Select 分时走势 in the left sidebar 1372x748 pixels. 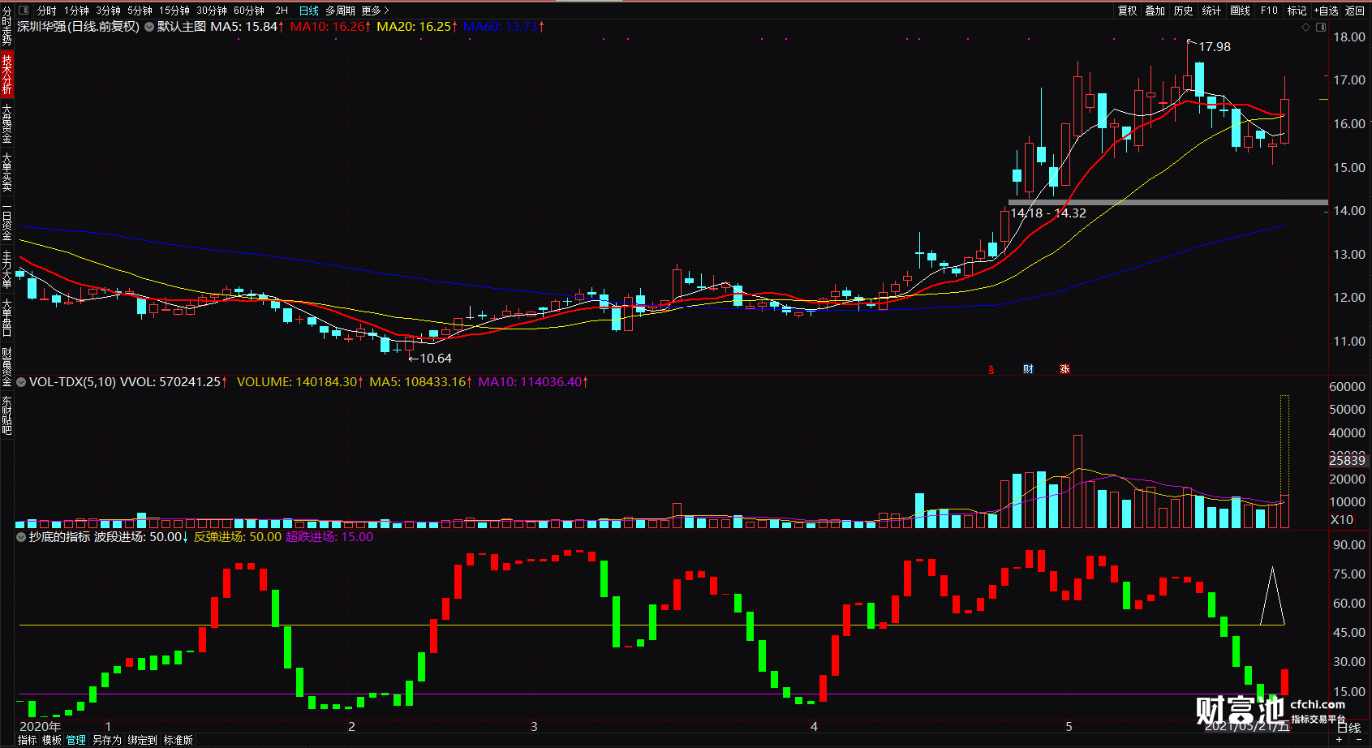(6, 25)
